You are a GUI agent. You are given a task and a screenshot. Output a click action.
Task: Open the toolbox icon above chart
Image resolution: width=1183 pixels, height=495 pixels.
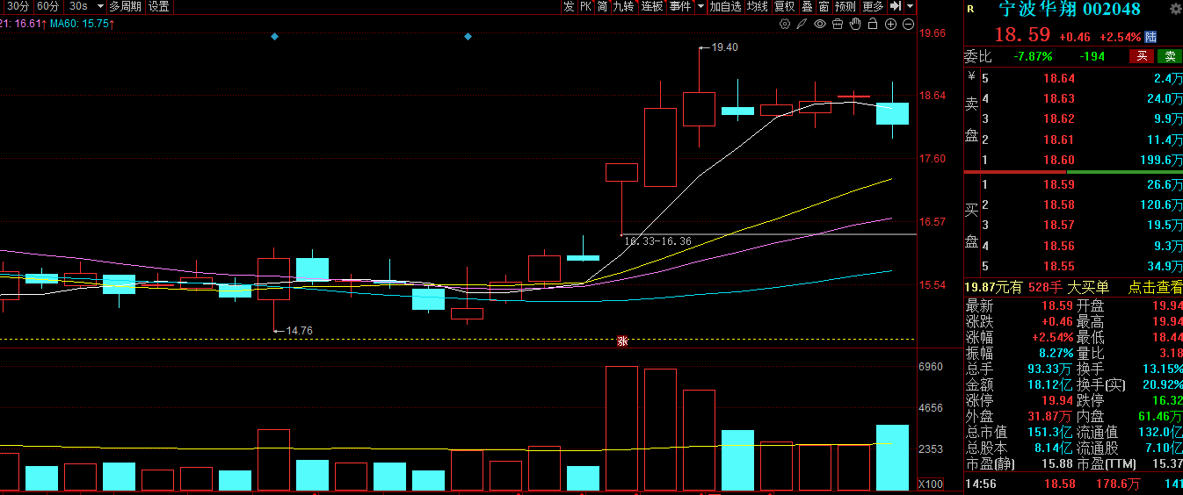[838, 24]
